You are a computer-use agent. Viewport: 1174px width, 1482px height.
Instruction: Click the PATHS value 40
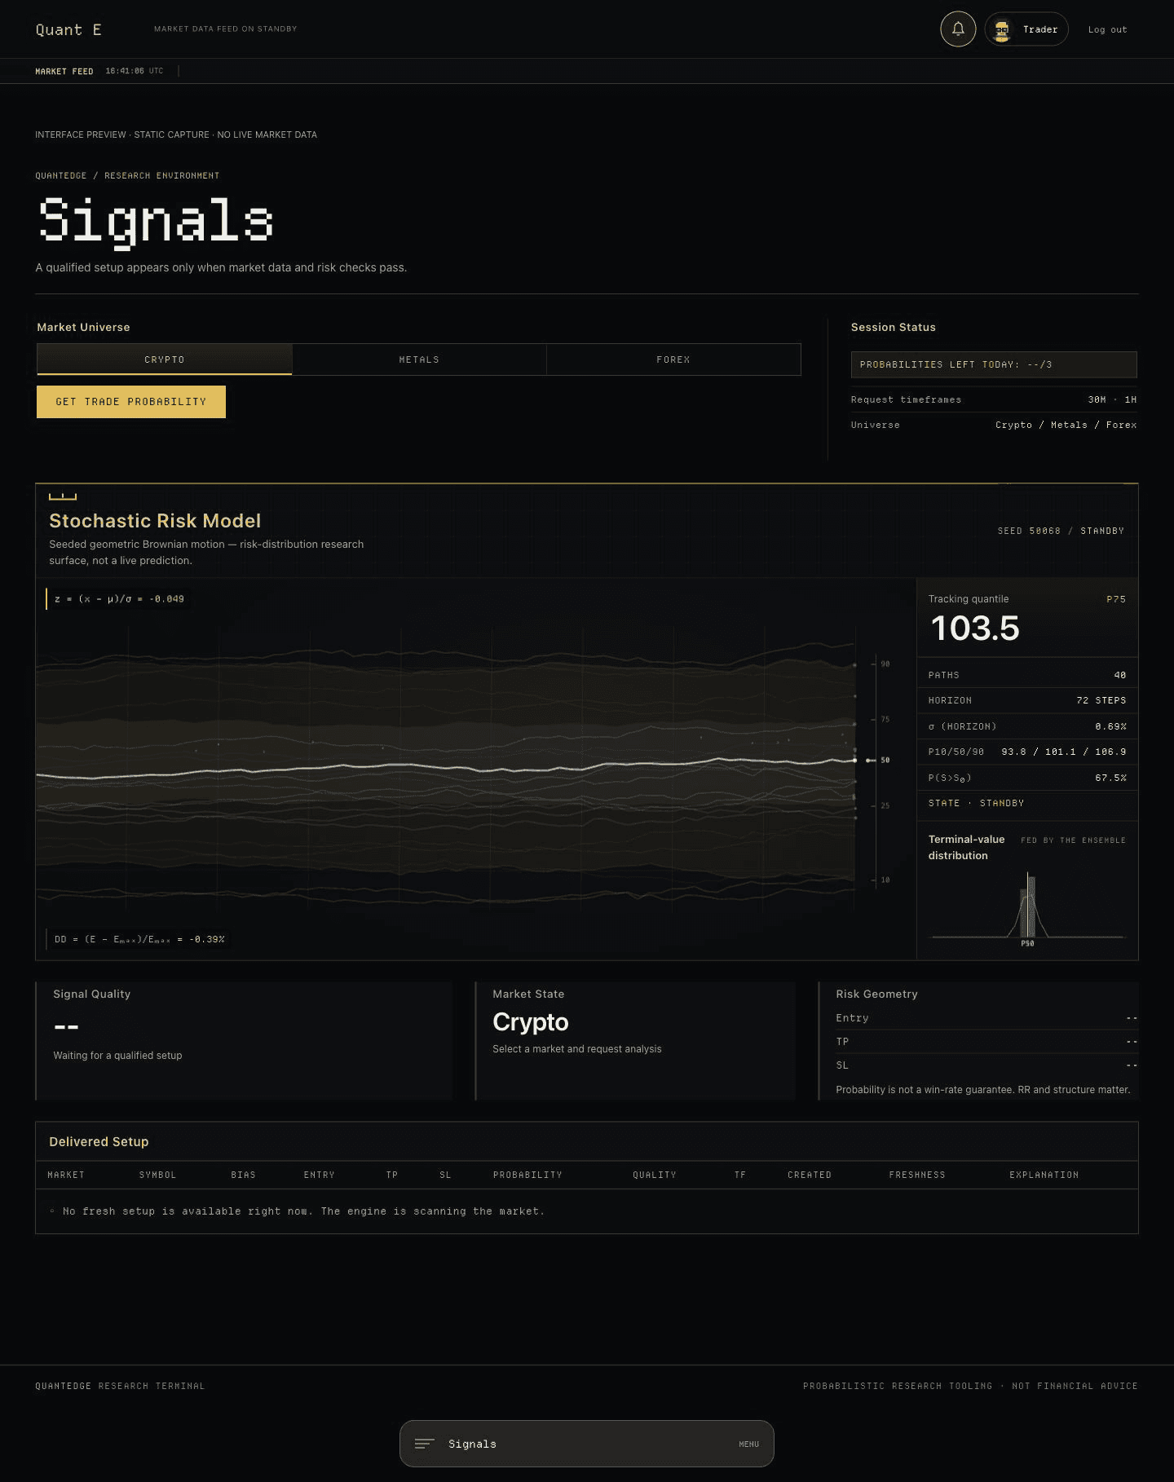coord(1120,675)
